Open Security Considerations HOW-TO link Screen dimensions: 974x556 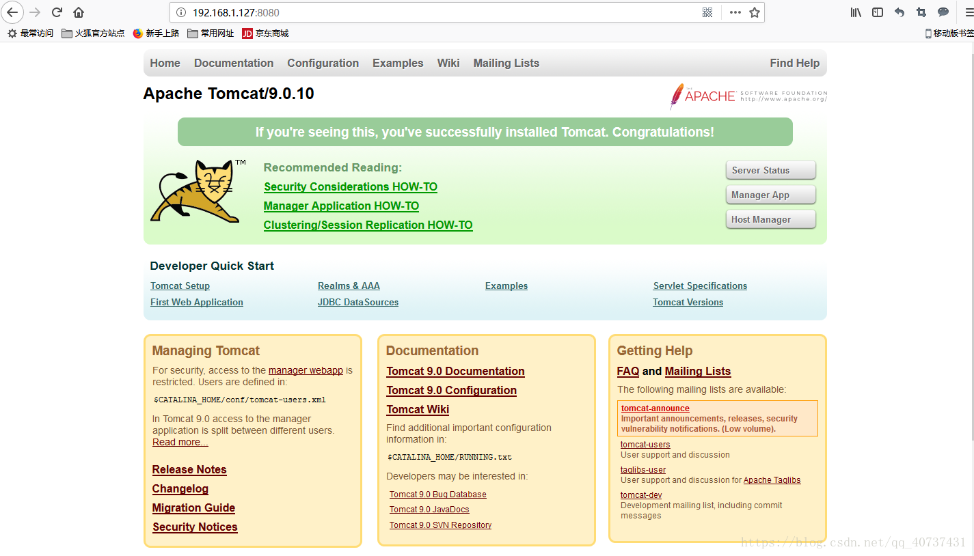[351, 186]
